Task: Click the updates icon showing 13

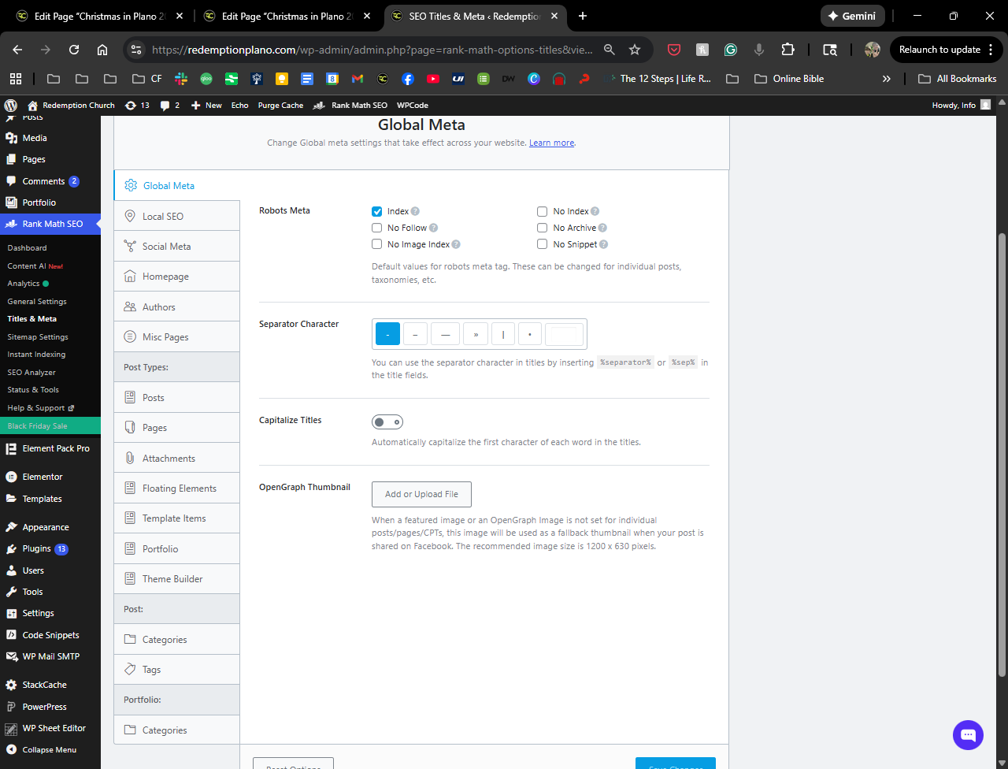Action: click(131, 105)
